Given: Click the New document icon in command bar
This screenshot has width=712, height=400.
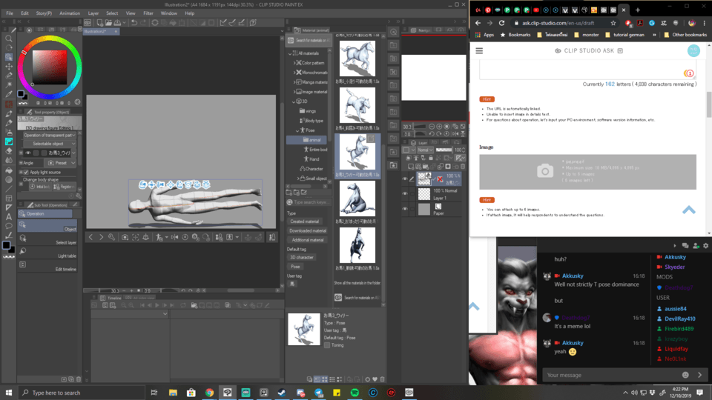Looking at the screenshot, I should click(x=100, y=23).
